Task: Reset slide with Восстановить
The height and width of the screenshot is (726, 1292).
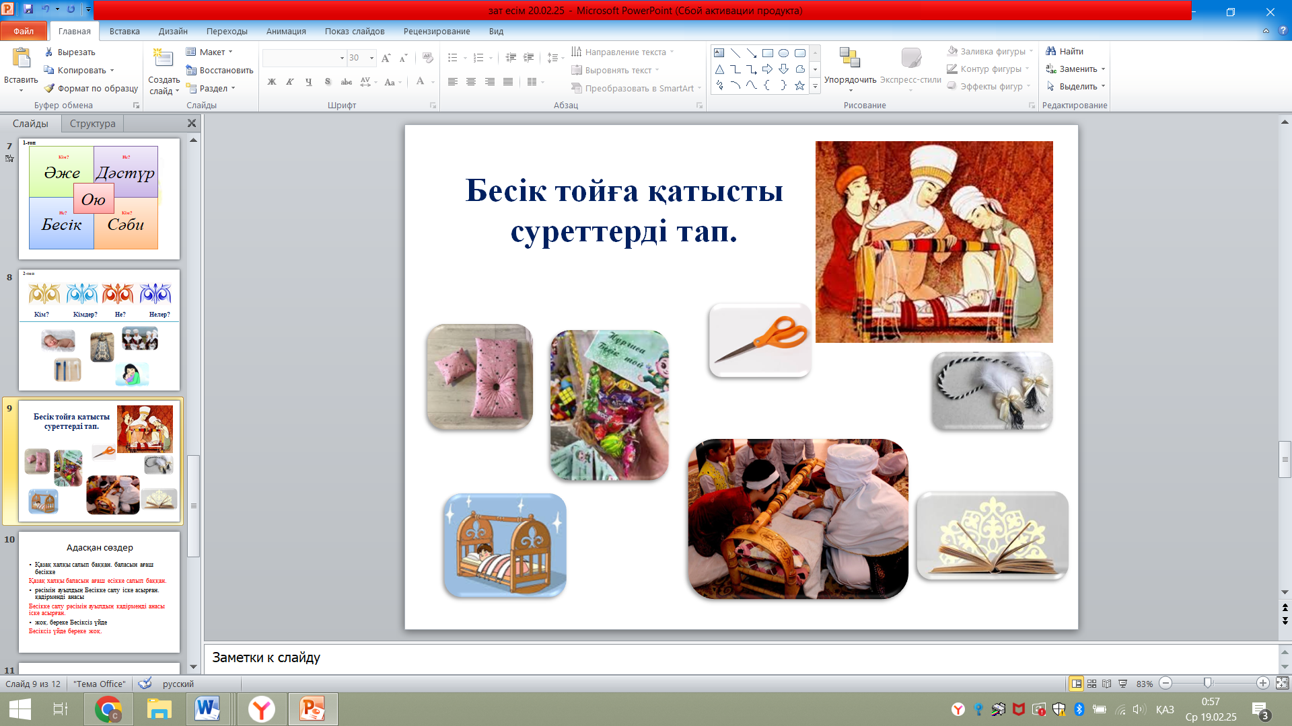Action: pyautogui.click(x=219, y=70)
